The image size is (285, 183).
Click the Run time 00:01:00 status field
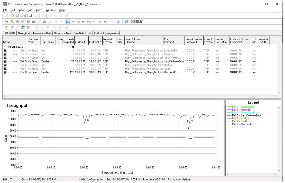154,180
